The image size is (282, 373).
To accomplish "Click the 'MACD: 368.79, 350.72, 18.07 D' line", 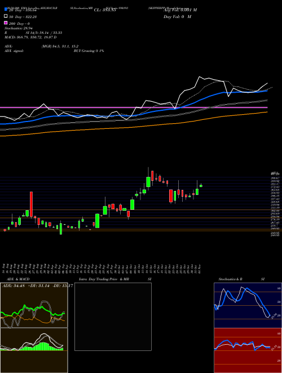I will [30, 37].
